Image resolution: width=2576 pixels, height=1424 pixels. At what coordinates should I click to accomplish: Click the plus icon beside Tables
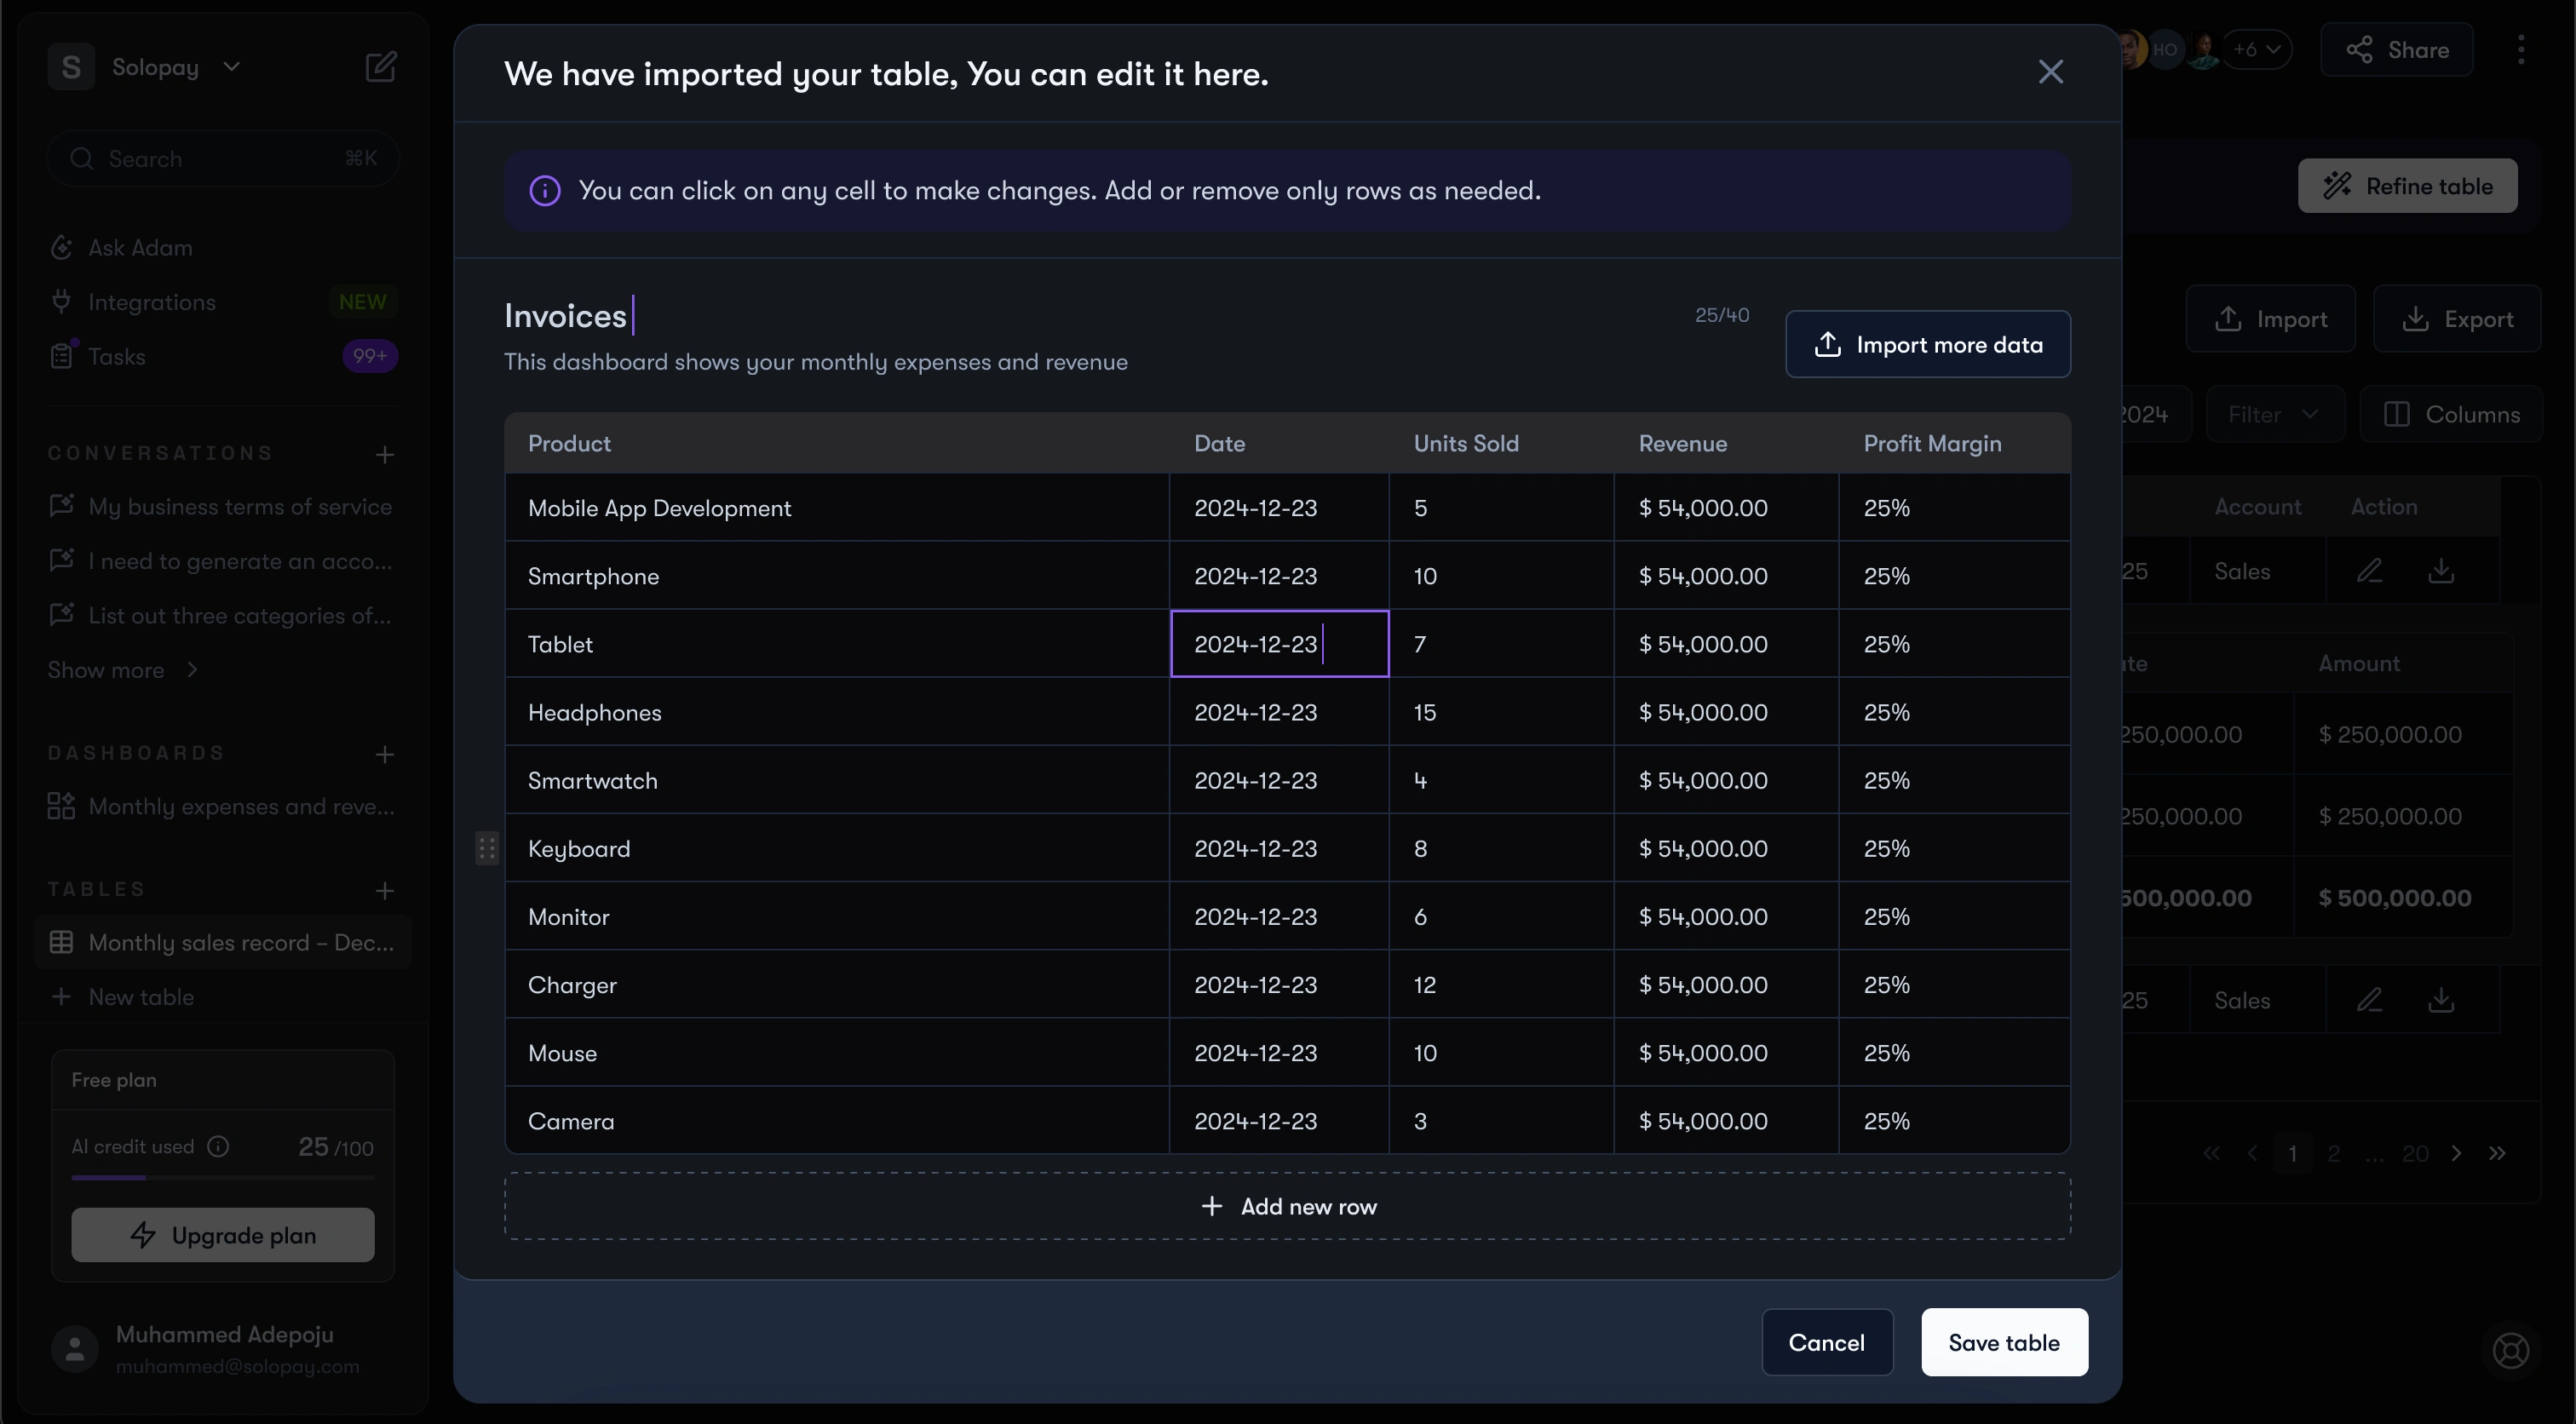(385, 890)
